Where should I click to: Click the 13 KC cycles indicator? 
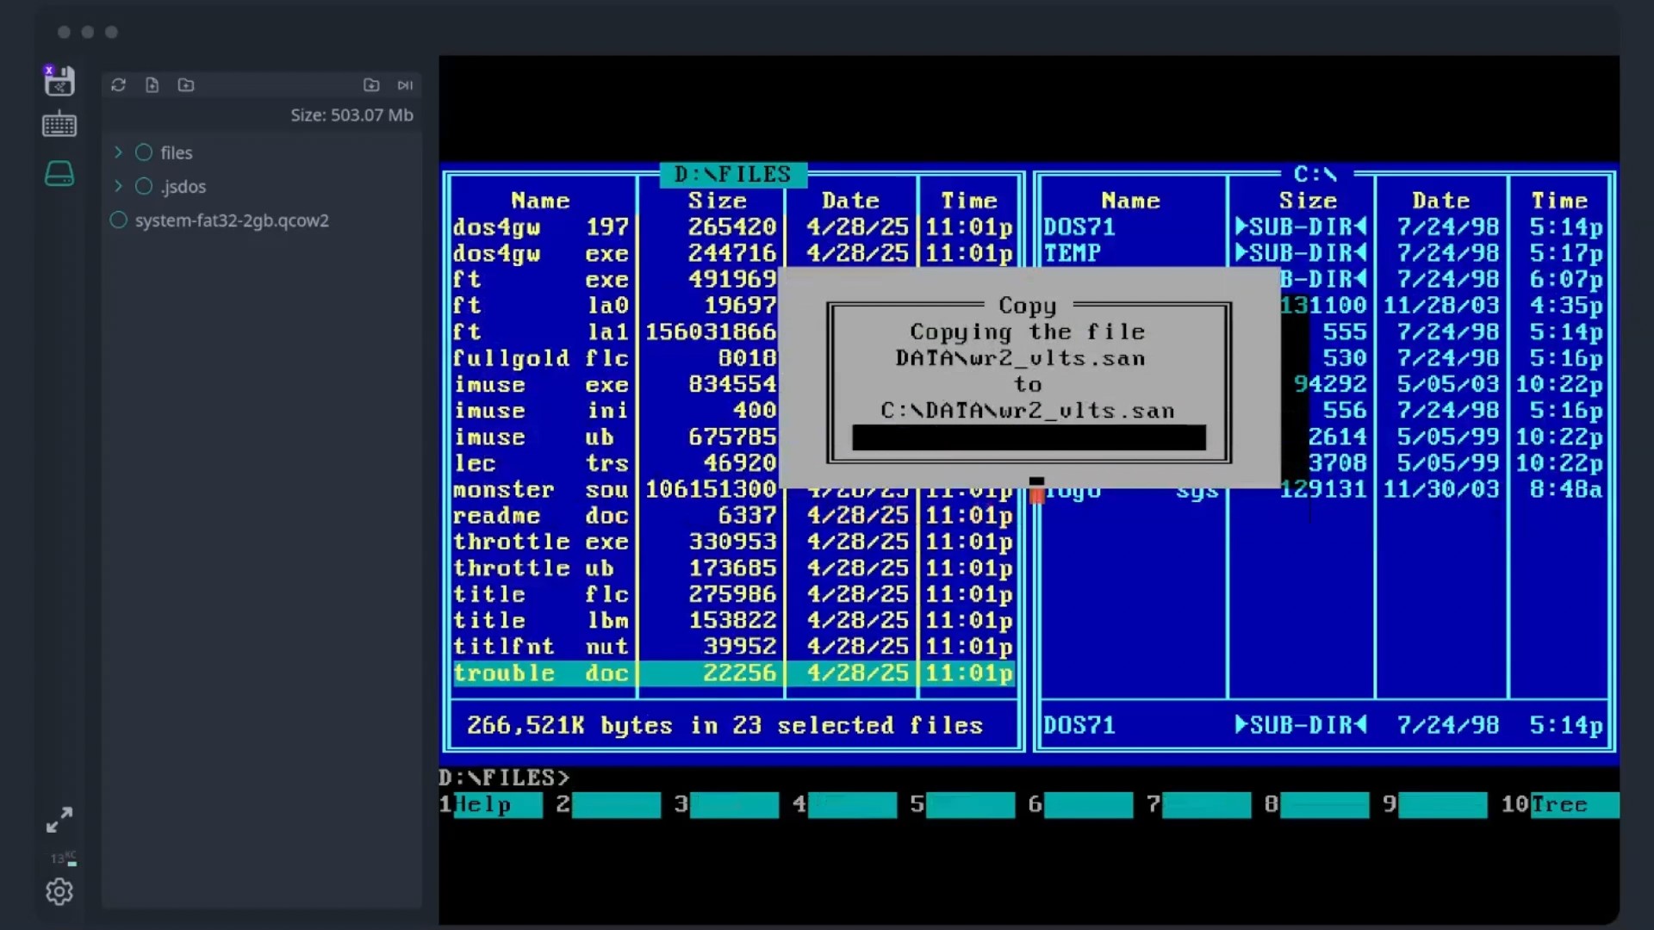tap(63, 859)
